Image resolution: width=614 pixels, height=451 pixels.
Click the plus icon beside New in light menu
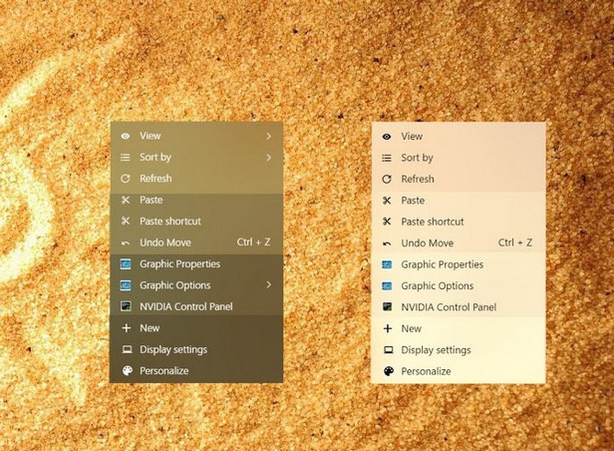(387, 329)
